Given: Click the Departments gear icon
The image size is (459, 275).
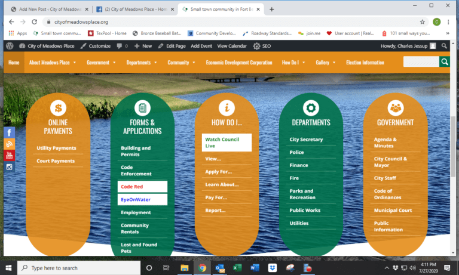Looking at the screenshot, I should coord(311,108).
